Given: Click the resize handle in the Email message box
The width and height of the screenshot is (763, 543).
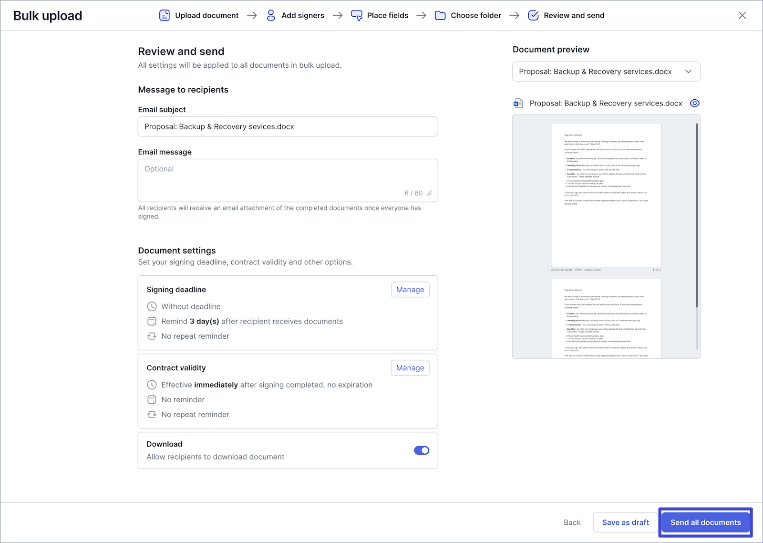Looking at the screenshot, I should pyautogui.click(x=429, y=193).
